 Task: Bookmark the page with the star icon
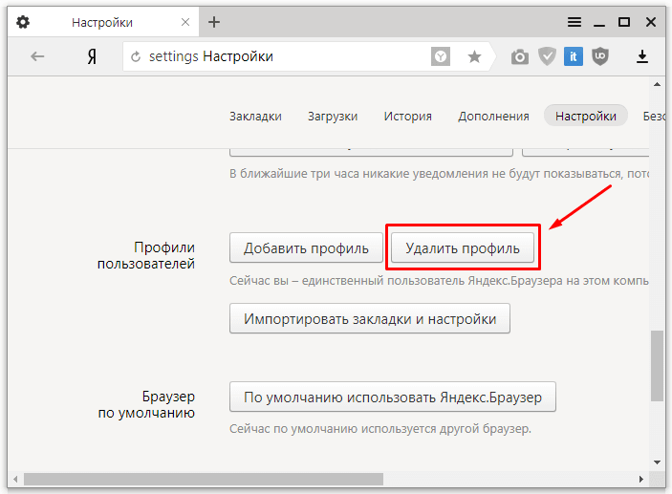[x=474, y=56]
